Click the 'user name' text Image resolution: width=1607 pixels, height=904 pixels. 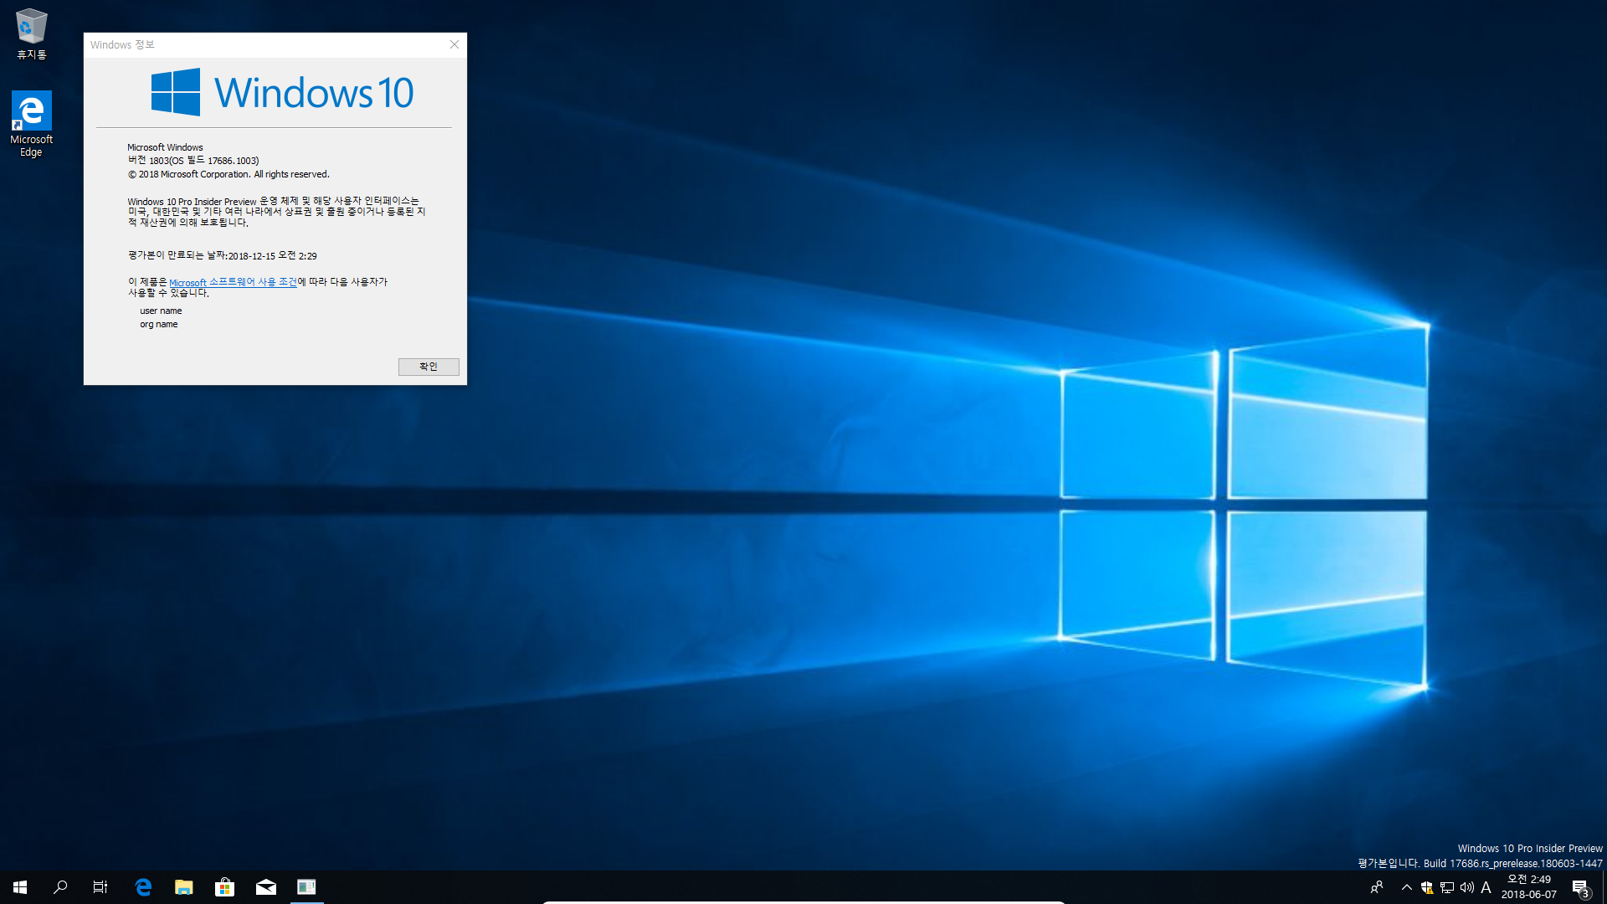coord(161,311)
